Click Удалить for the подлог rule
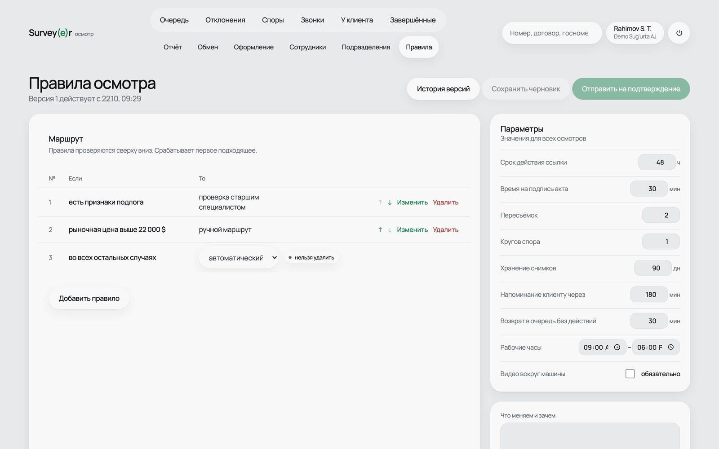The width and height of the screenshot is (719, 449). click(x=445, y=202)
